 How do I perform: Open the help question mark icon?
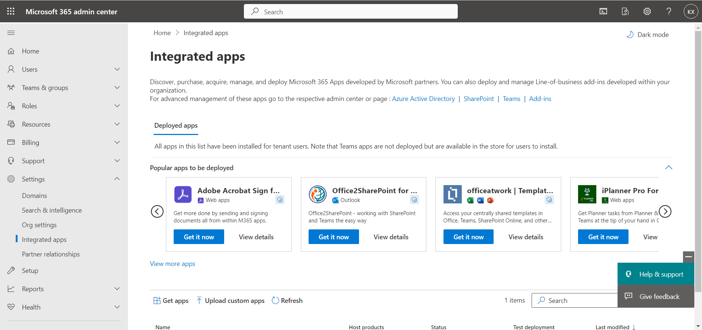pos(669,11)
